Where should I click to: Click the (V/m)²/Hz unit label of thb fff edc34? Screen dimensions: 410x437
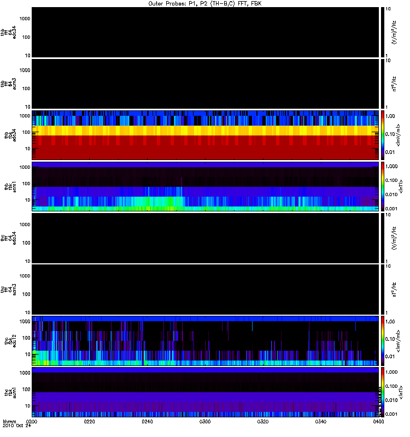pos(394,32)
